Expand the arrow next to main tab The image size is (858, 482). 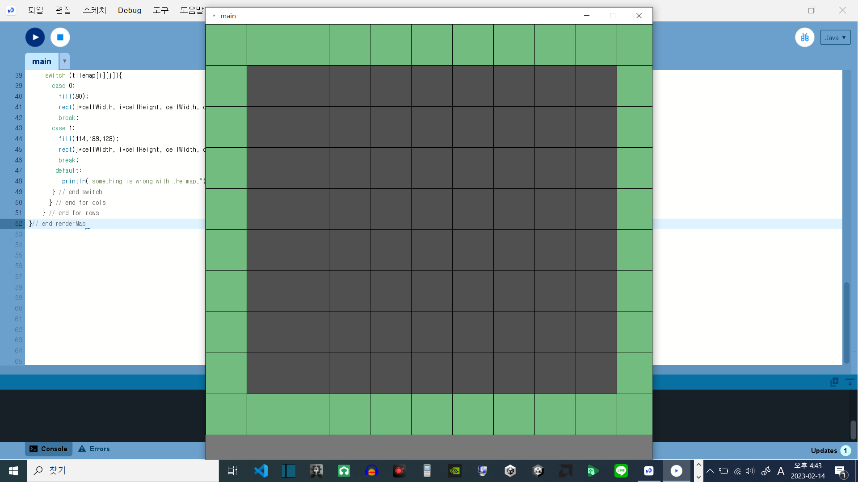click(65, 61)
